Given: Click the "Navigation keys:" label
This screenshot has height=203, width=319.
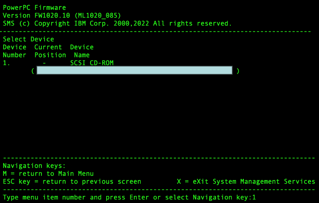Looking at the screenshot, I should (34, 166).
